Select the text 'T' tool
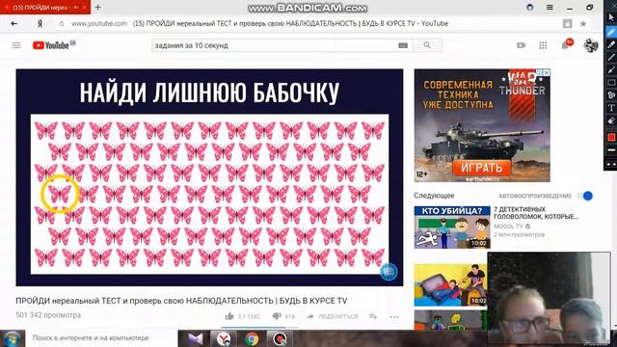This screenshot has height=347, width=617. click(x=610, y=108)
